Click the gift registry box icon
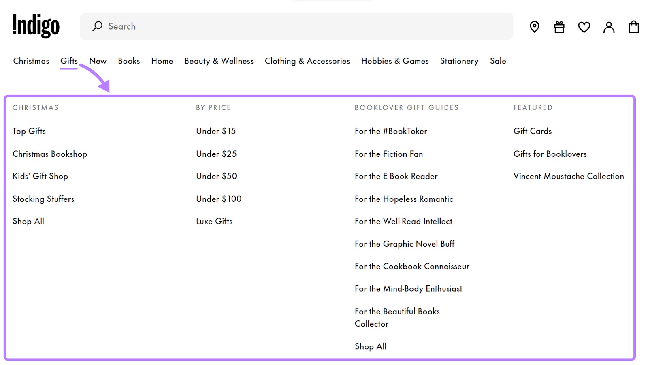648x365 pixels. pos(559,27)
